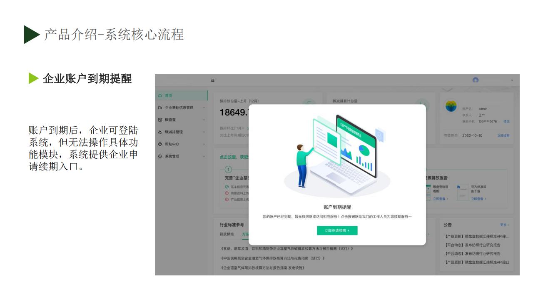Expand the 碳盘查 submenu arrow

[x=204, y=120]
